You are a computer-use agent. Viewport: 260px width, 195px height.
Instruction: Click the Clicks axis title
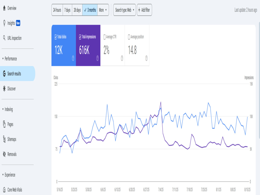56,77
